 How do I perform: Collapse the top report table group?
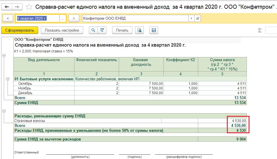tap(4, 56)
